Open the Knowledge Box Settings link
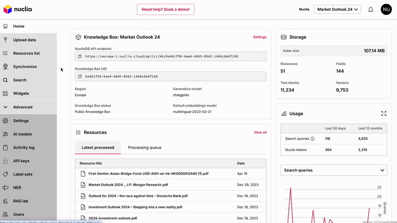 pos(260,37)
